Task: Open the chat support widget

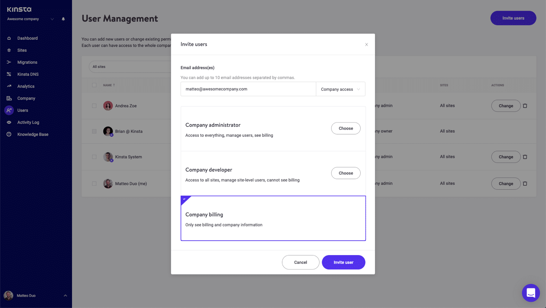Action: click(x=531, y=293)
